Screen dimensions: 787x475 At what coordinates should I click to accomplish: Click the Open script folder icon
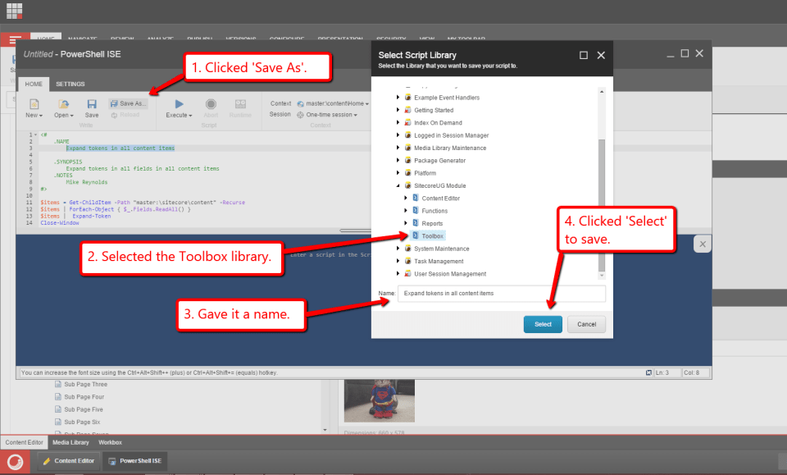(63, 104)
